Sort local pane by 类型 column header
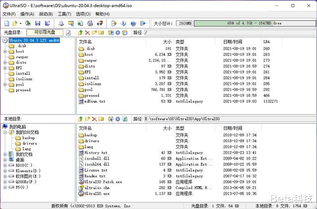317x209 pixels. pos(195,128)
